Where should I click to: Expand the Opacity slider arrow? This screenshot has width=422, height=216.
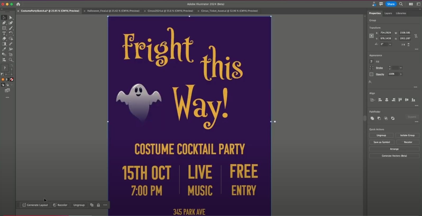coord(401,74)
